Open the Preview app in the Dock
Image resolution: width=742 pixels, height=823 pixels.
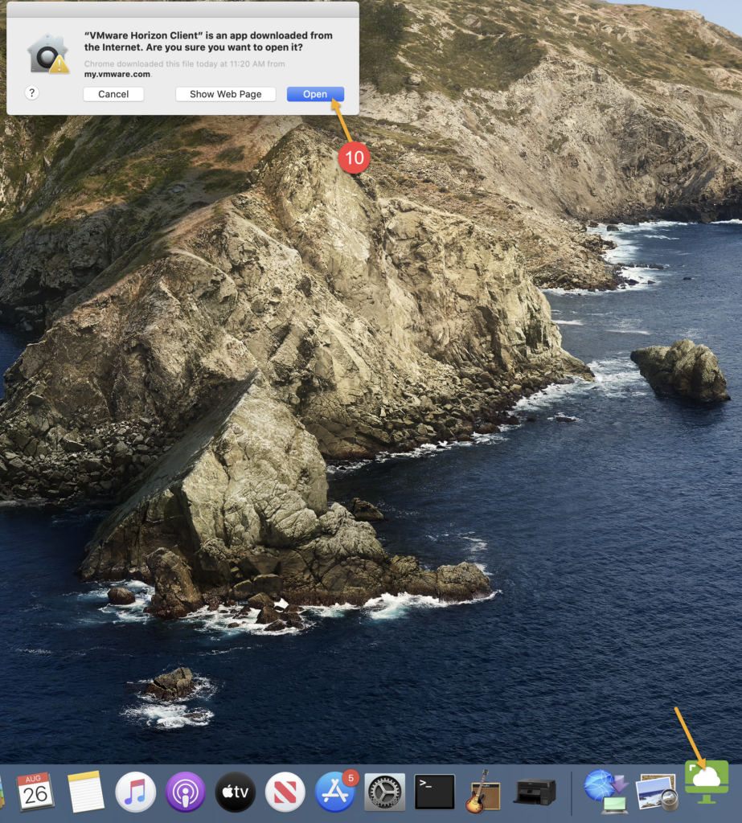[x=657, y=792]
